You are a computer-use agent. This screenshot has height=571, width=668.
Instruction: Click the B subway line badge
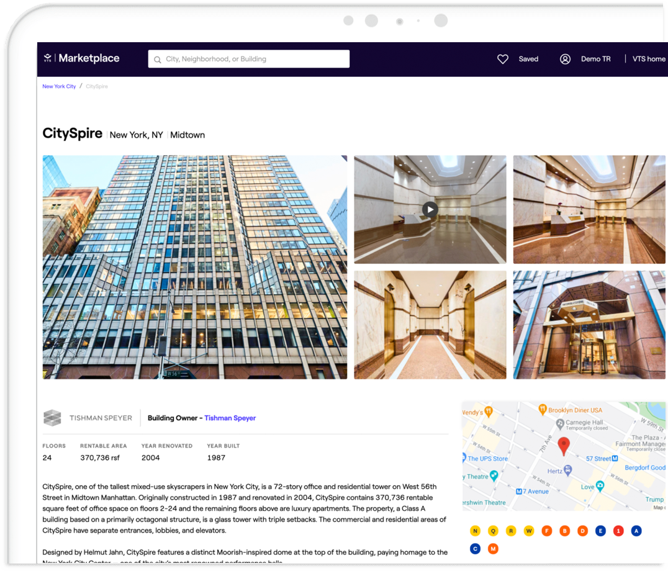pyautogui.click(x=564, y=531)
